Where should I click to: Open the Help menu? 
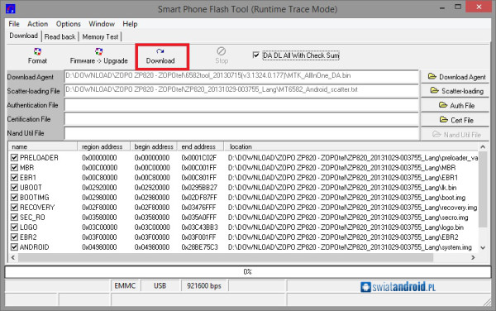[x=130, y=24]
